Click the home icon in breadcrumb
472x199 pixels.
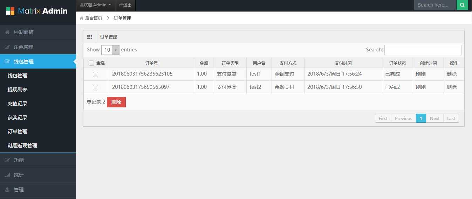point(82,18)
